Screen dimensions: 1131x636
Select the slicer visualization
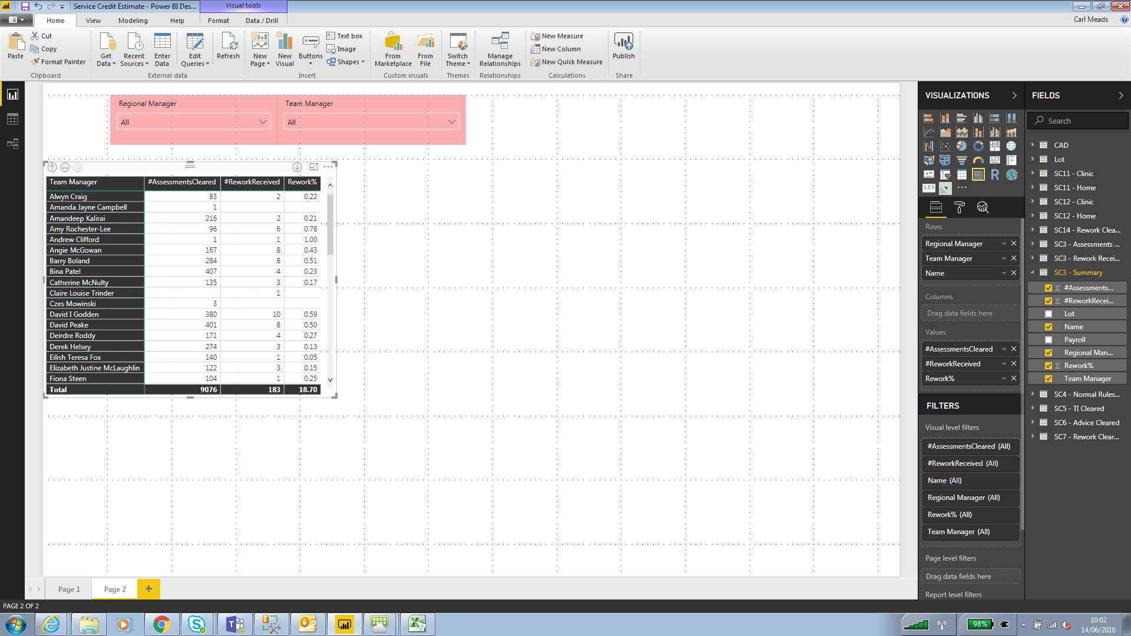click(x=945, y=174)
